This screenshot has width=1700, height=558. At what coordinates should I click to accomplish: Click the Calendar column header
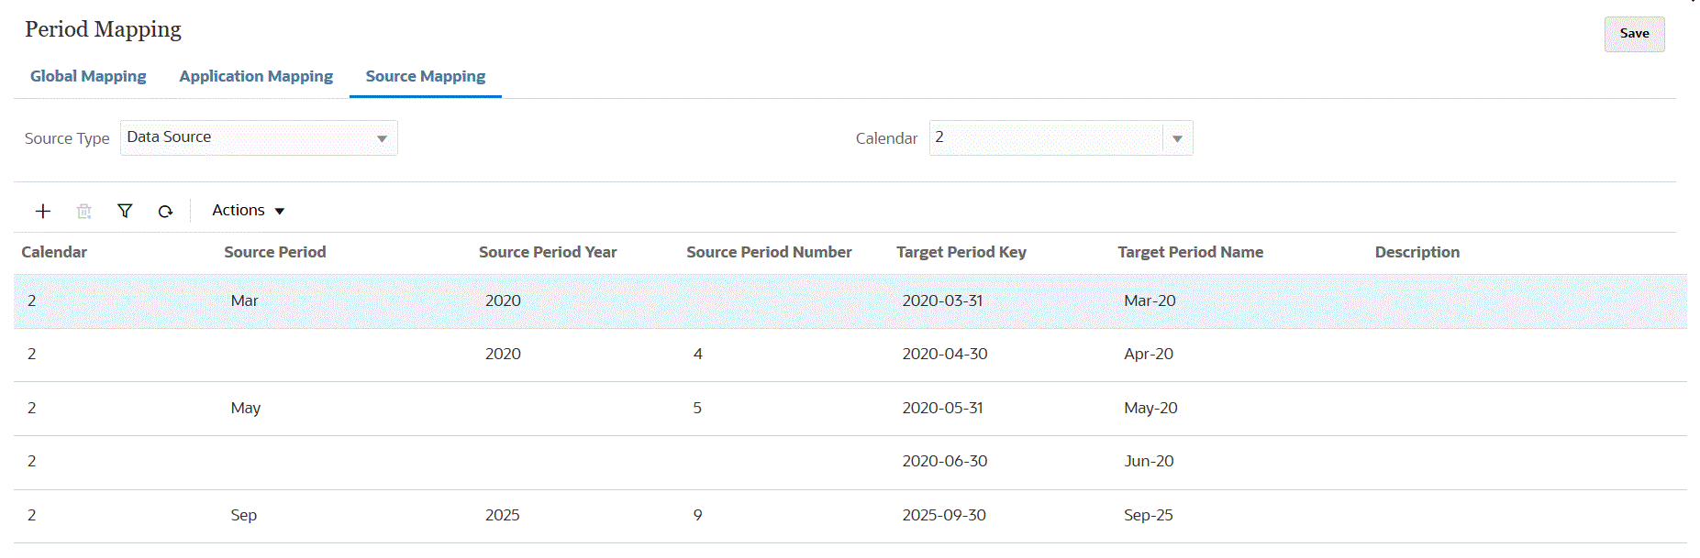54,252
